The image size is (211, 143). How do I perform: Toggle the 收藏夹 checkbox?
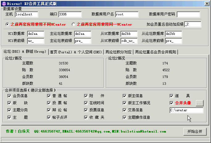[x=86, y=117]
